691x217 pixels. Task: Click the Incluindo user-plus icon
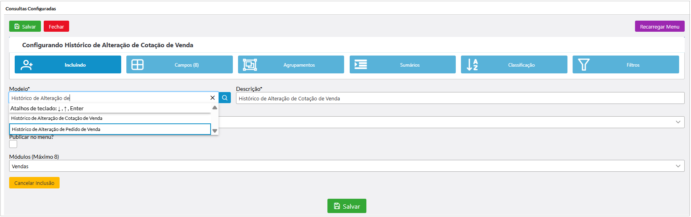(x=27, y=65)
